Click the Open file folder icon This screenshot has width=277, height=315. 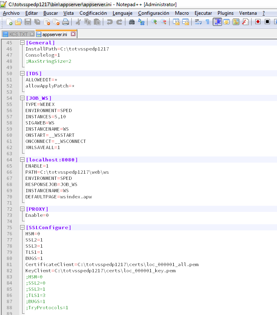coord(18,22)
